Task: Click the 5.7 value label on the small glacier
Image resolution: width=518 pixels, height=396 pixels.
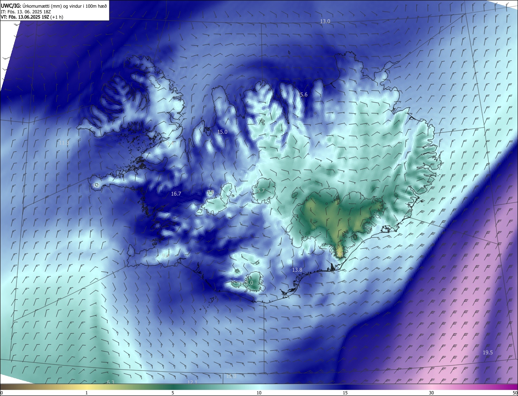Action: click(260, 190)
